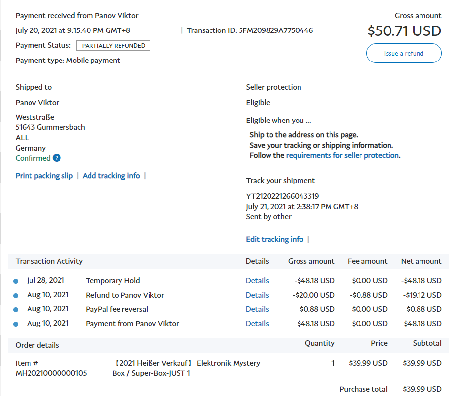Click the Issue a refund button
The width and height of the screenshot is (450, 396).
click(x=403, y=53)
